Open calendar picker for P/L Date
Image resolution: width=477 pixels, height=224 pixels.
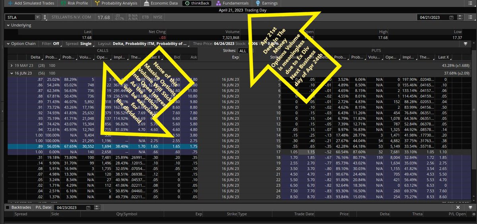point(88,207)
